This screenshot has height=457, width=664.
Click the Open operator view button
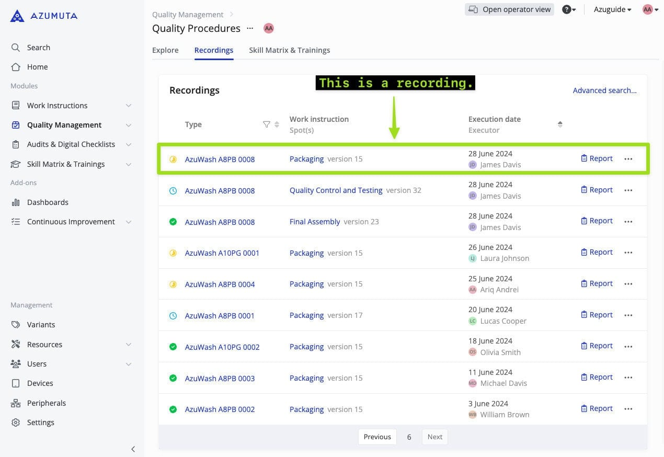[x=509, y=9]
